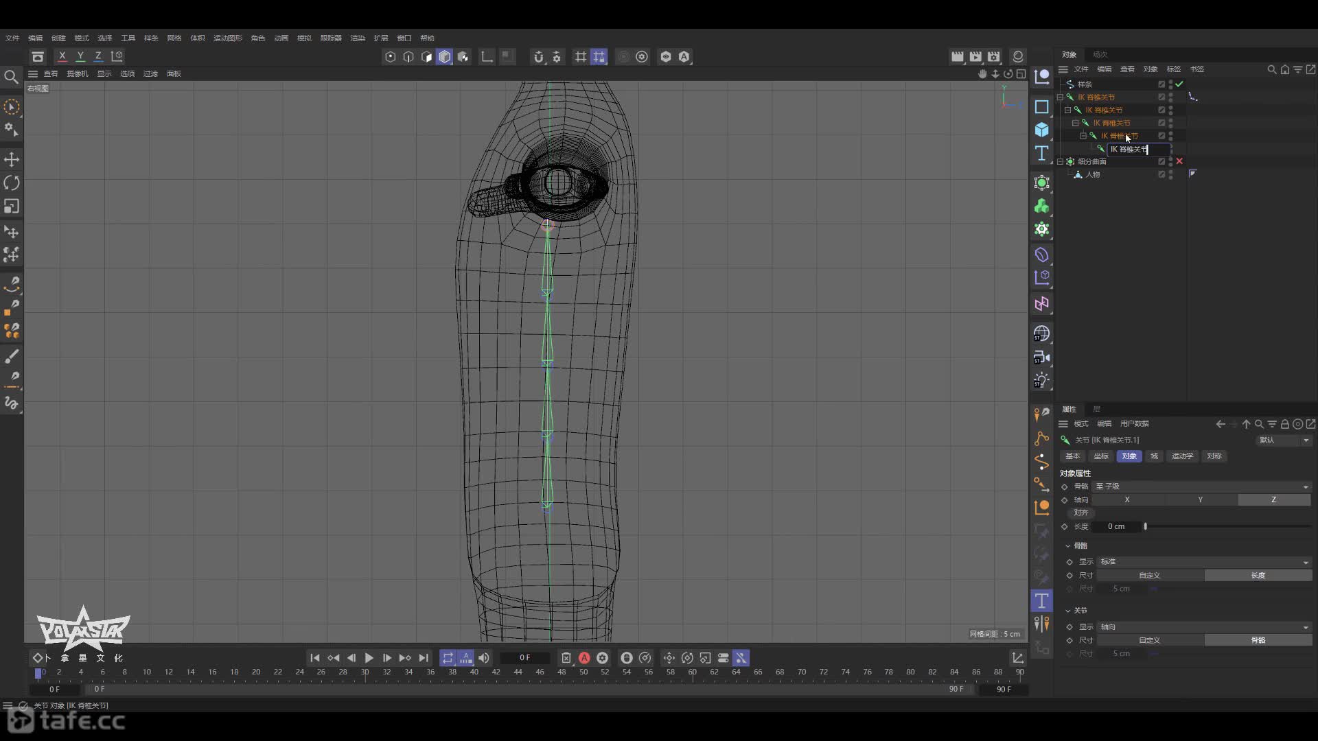Click the green cloner MoGraph icon

pos(1041,206)
